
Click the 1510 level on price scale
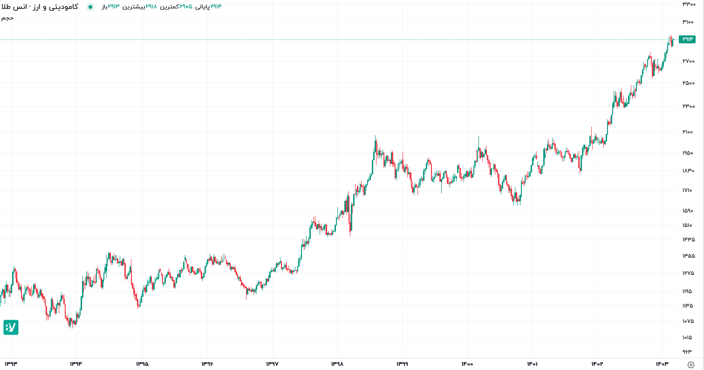[x=688, y=226]
